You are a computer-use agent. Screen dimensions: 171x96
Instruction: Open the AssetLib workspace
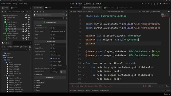coord(97,4)
